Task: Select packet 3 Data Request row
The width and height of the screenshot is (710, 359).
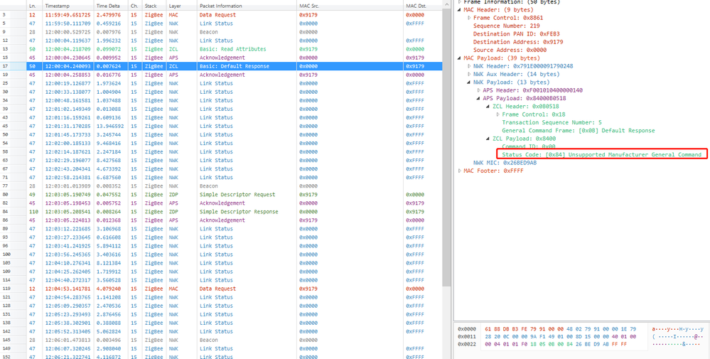Action: point(221,15)
